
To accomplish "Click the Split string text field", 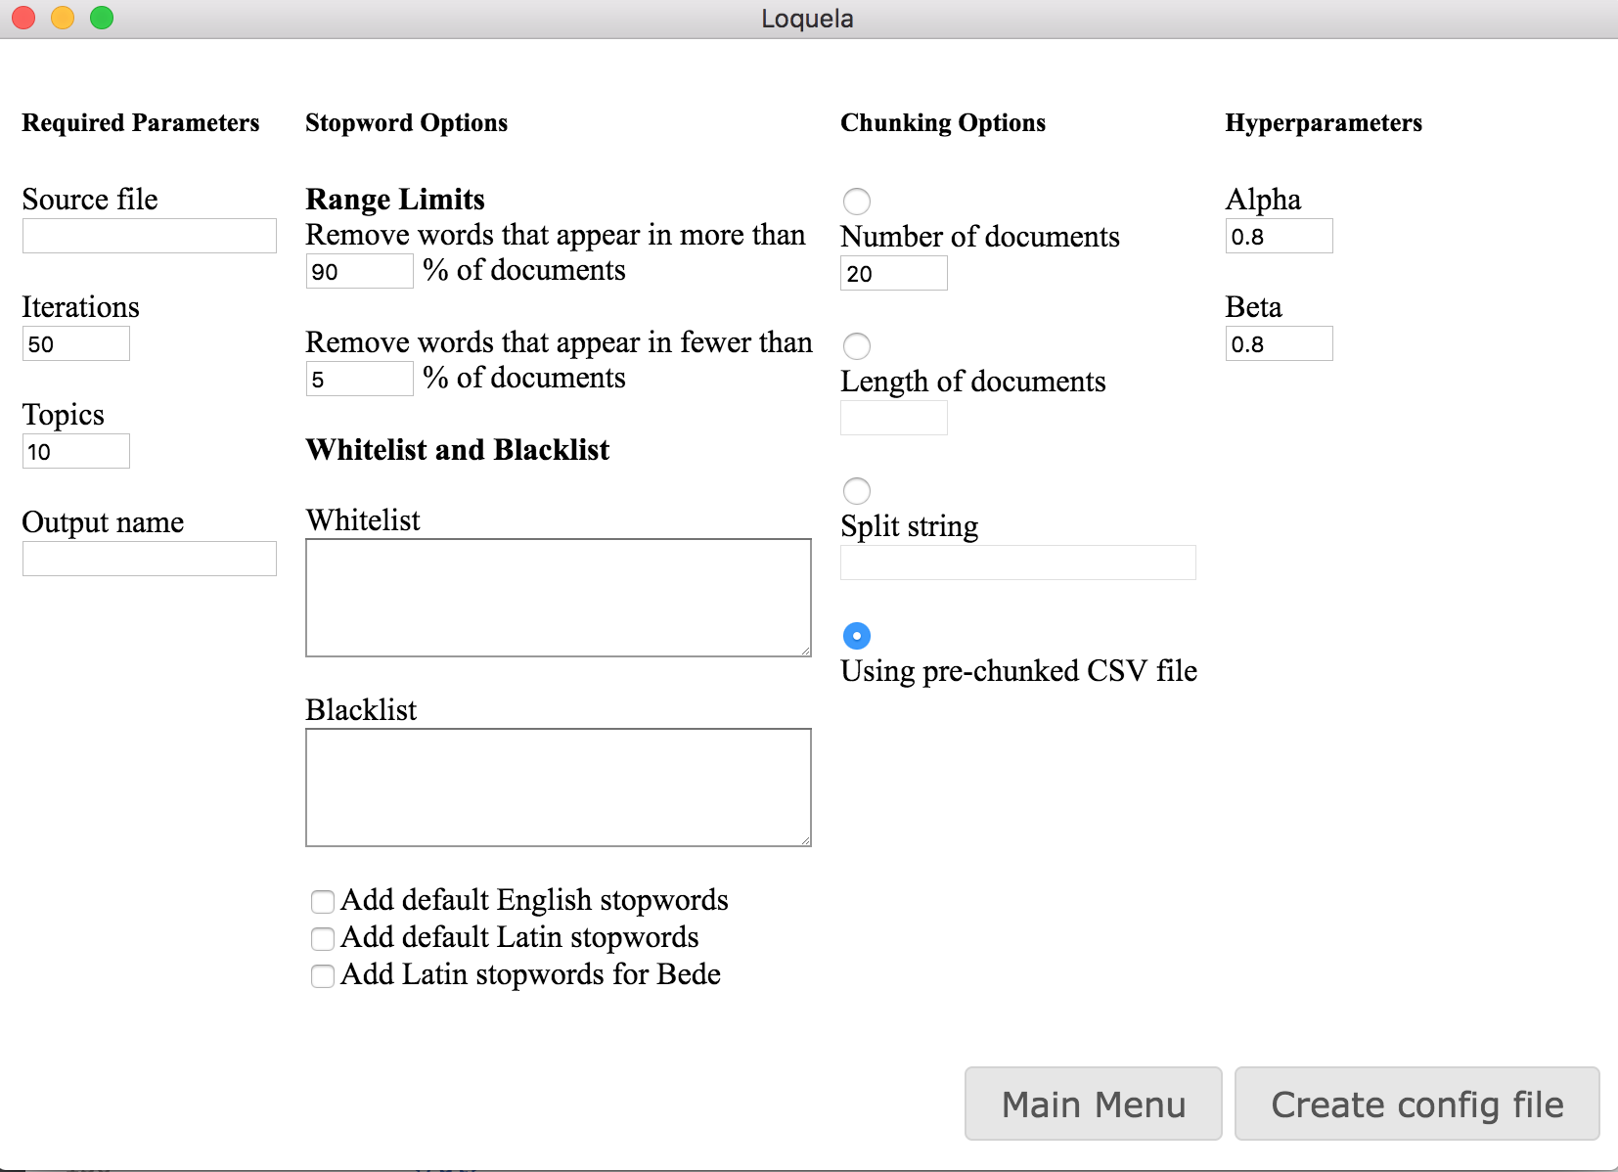I will (1017, 563).
